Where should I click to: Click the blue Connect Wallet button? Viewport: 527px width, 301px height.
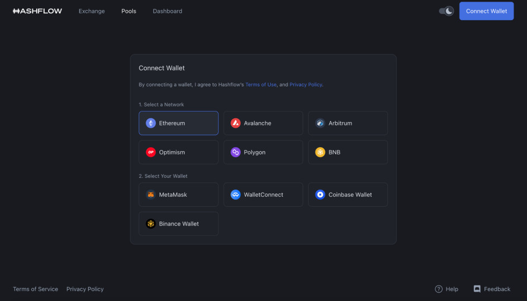[x=486, y=11]
